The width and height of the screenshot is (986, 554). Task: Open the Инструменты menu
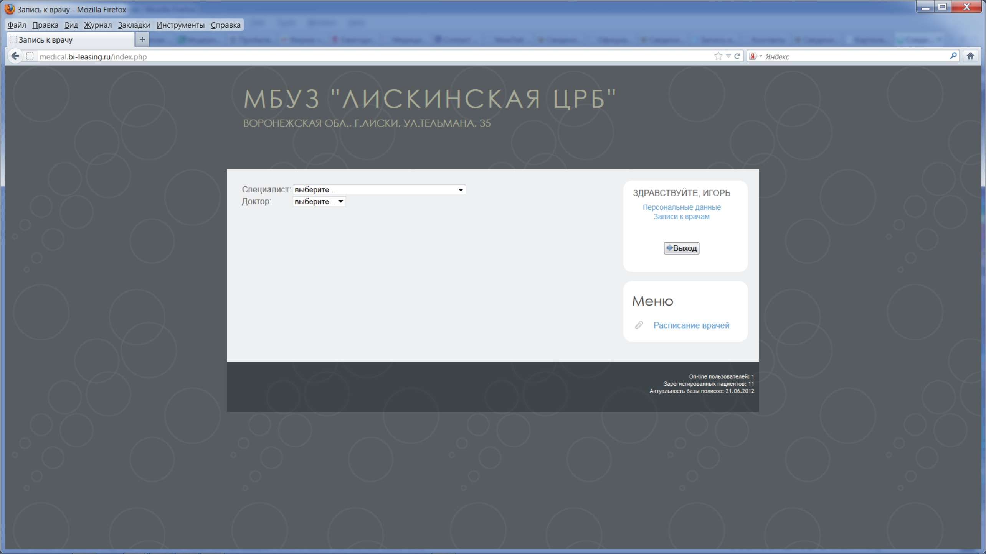[180, 25]
